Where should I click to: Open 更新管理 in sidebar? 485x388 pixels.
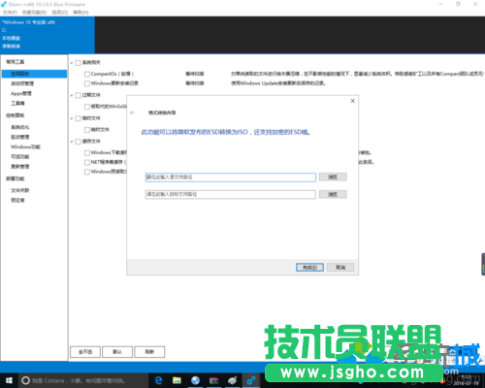coord(20,167)
